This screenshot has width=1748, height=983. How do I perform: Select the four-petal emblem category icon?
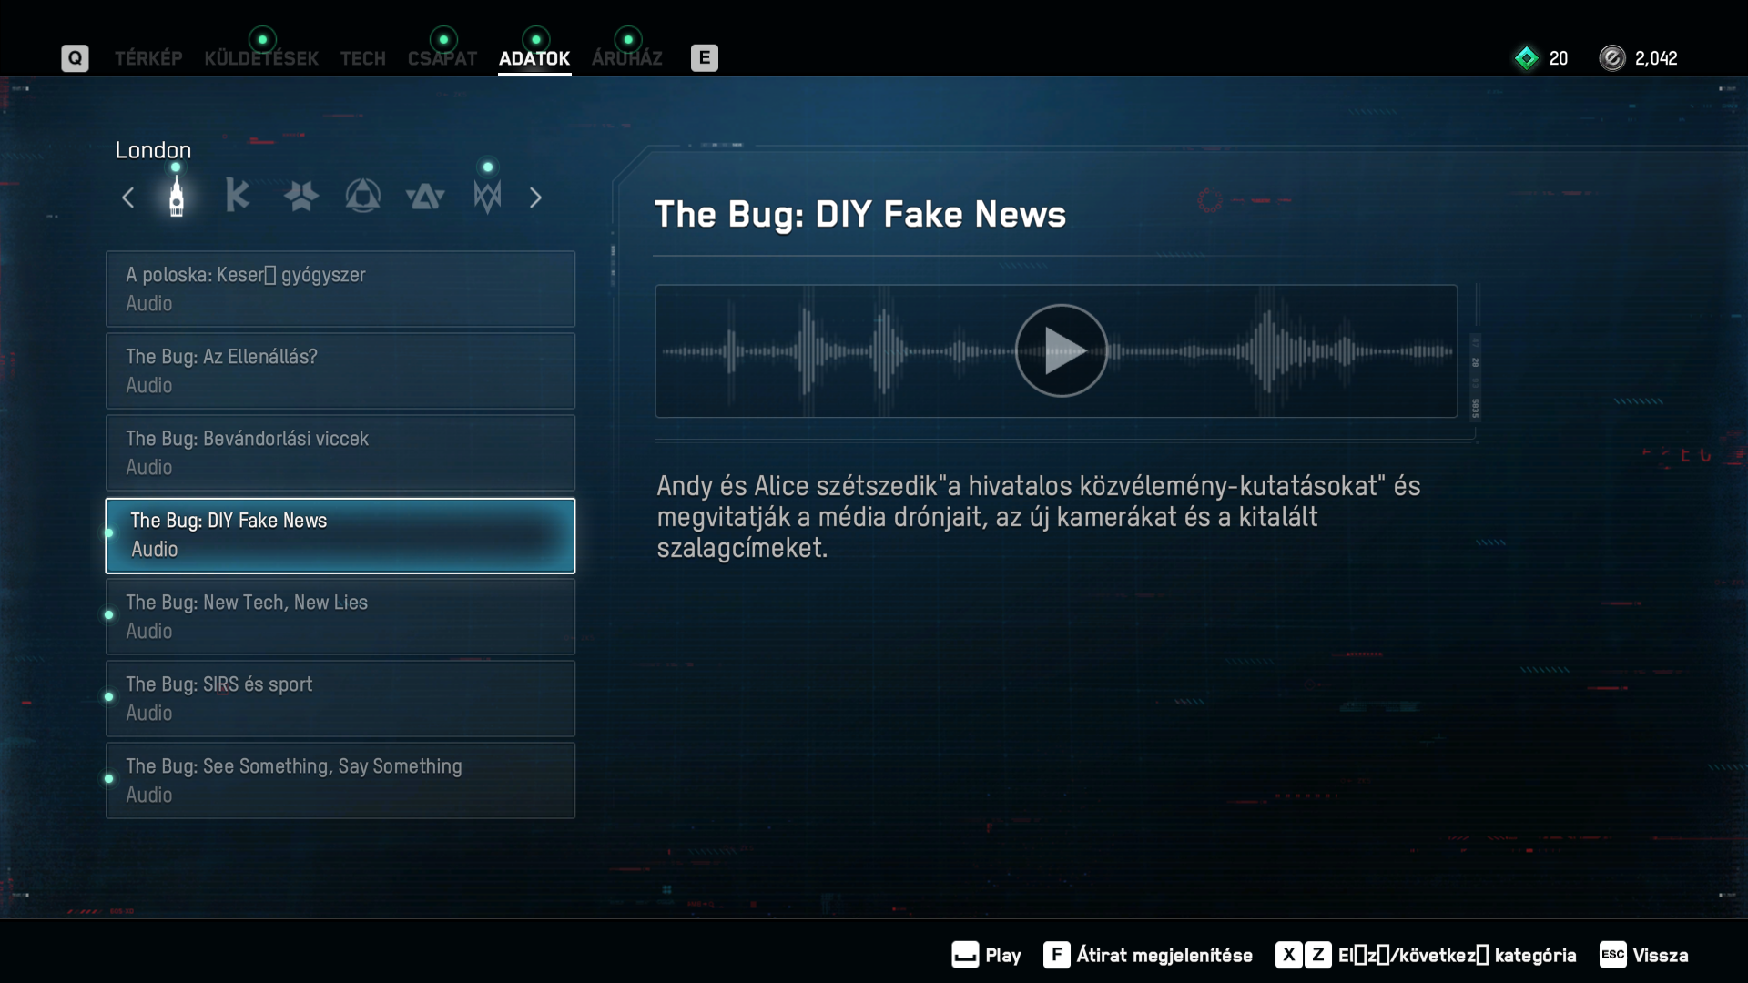[300, 196]
